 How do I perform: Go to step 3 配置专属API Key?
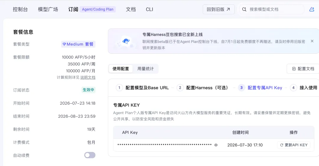(260, 88)
